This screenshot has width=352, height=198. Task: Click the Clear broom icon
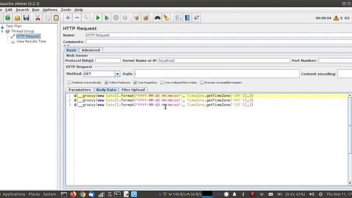[136, 18]
